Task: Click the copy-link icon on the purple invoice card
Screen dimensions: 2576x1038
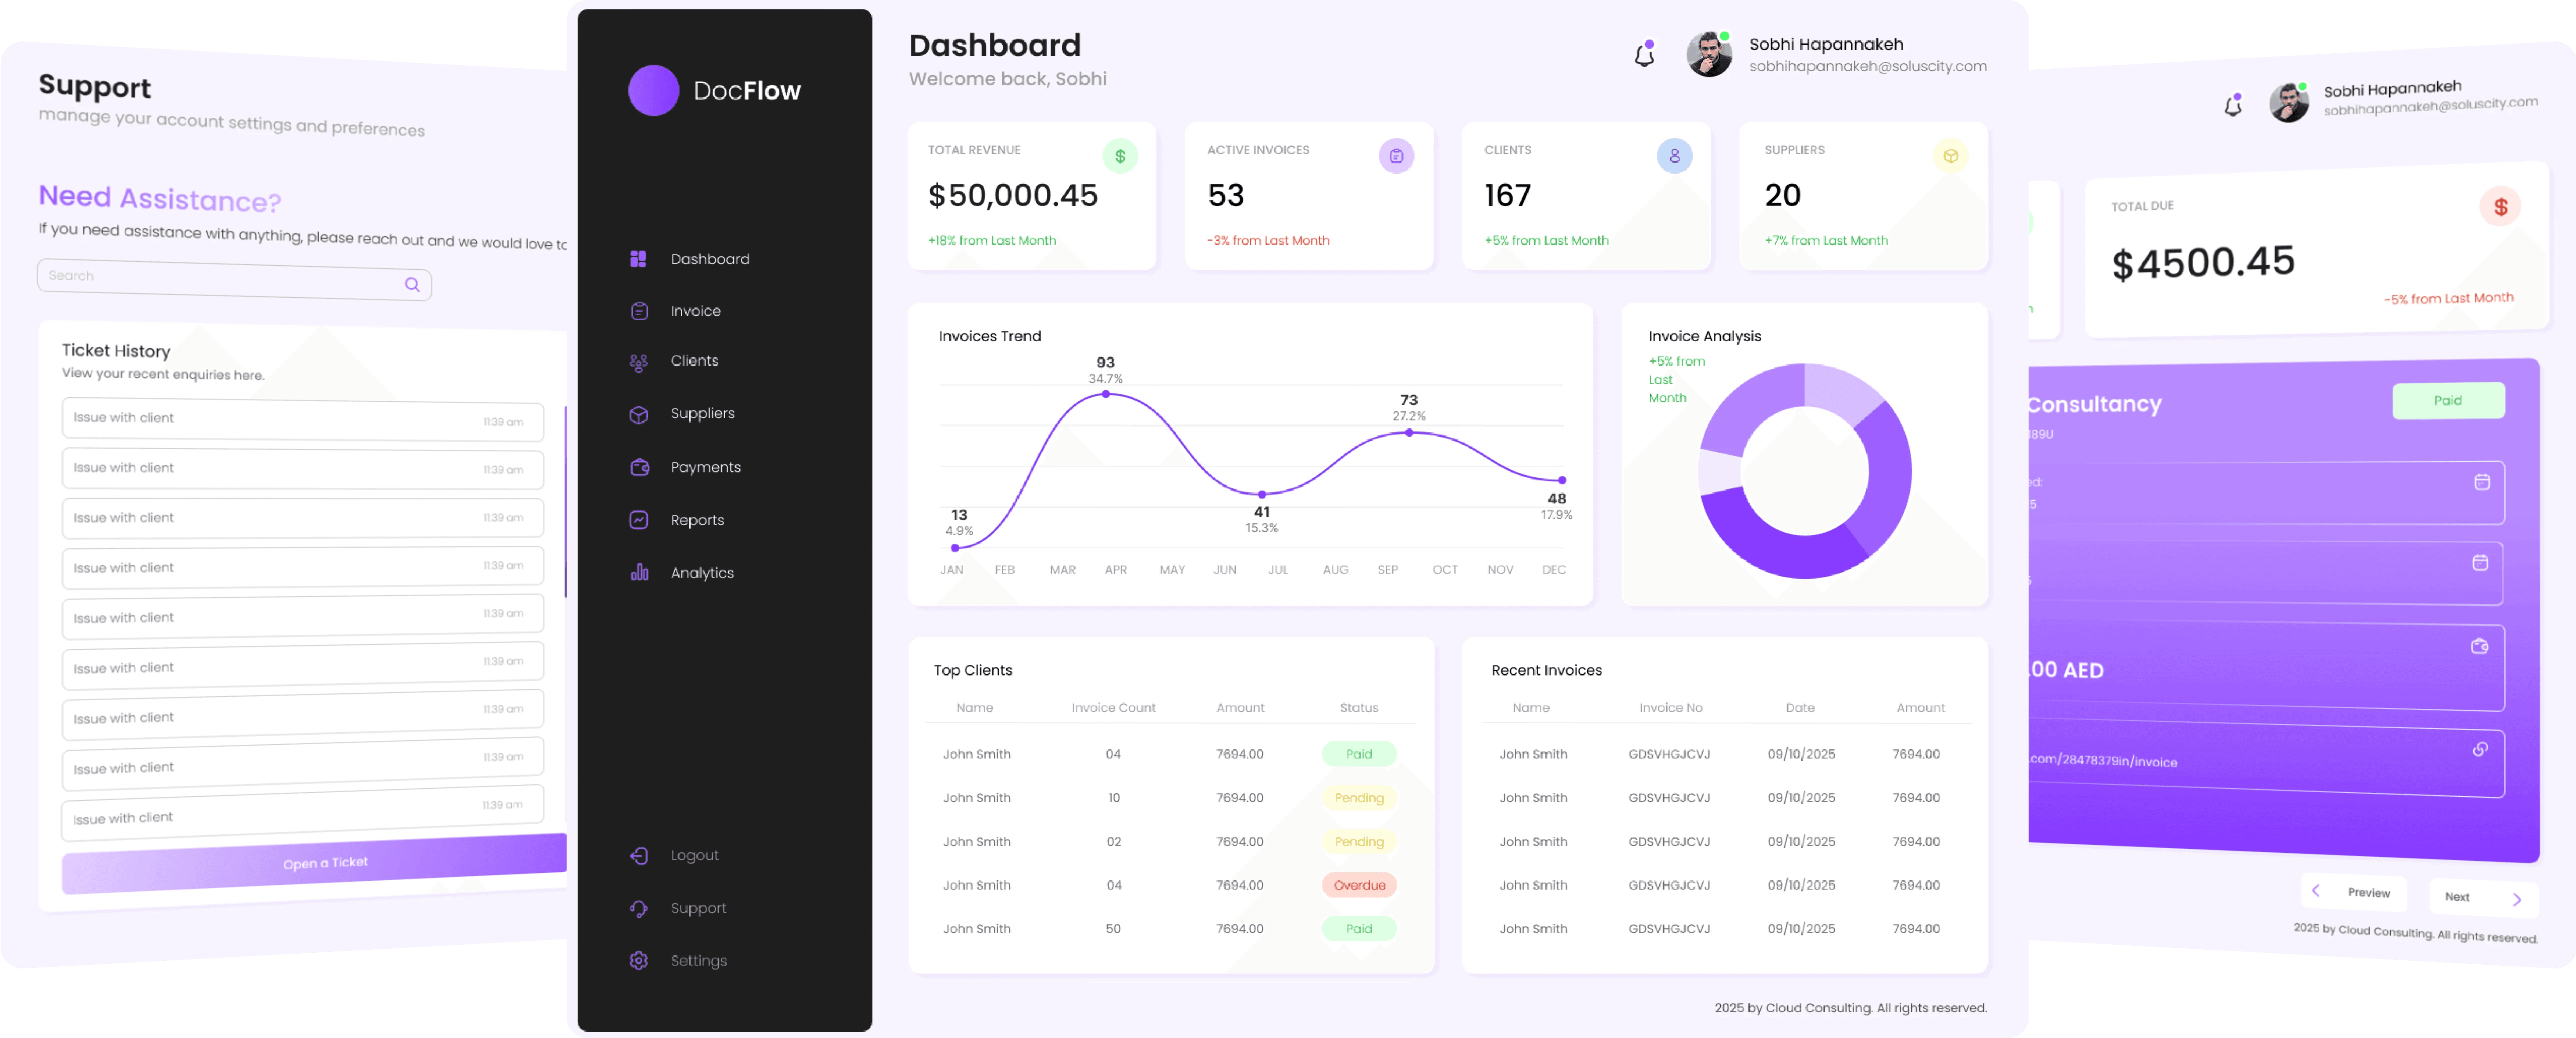Action: [2481, 749]
